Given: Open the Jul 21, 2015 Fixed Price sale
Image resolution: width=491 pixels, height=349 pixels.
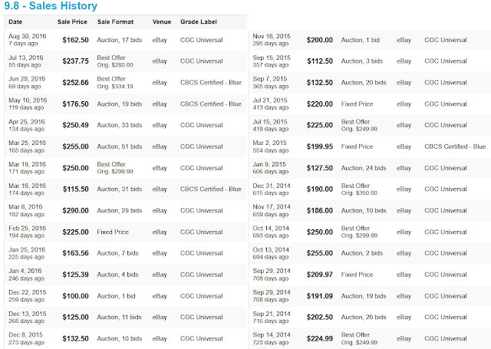Looking at the screenshot, I should [x=357, y=104].
